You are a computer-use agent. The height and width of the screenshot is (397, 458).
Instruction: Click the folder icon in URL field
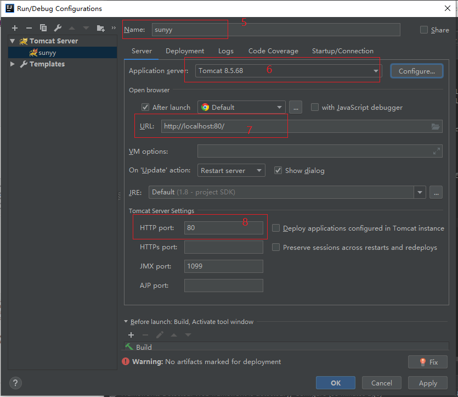click(x=436, y=126)
